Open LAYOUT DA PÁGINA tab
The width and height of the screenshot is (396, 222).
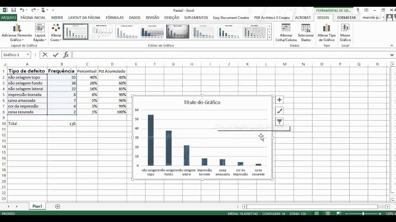pyautogui.click(x=84, y=18)
